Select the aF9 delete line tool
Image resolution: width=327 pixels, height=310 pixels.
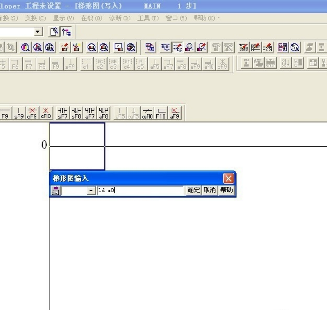[174, 113]
